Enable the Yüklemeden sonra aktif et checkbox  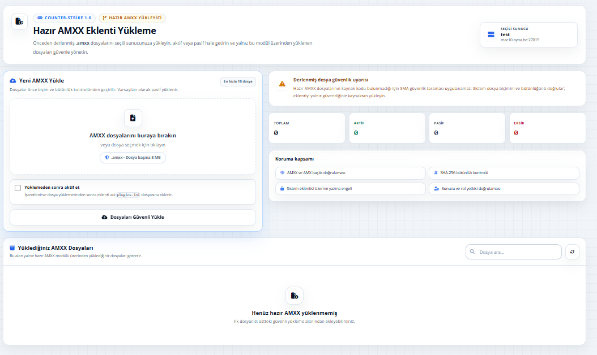pyautogui.click(x=18, y=188)
